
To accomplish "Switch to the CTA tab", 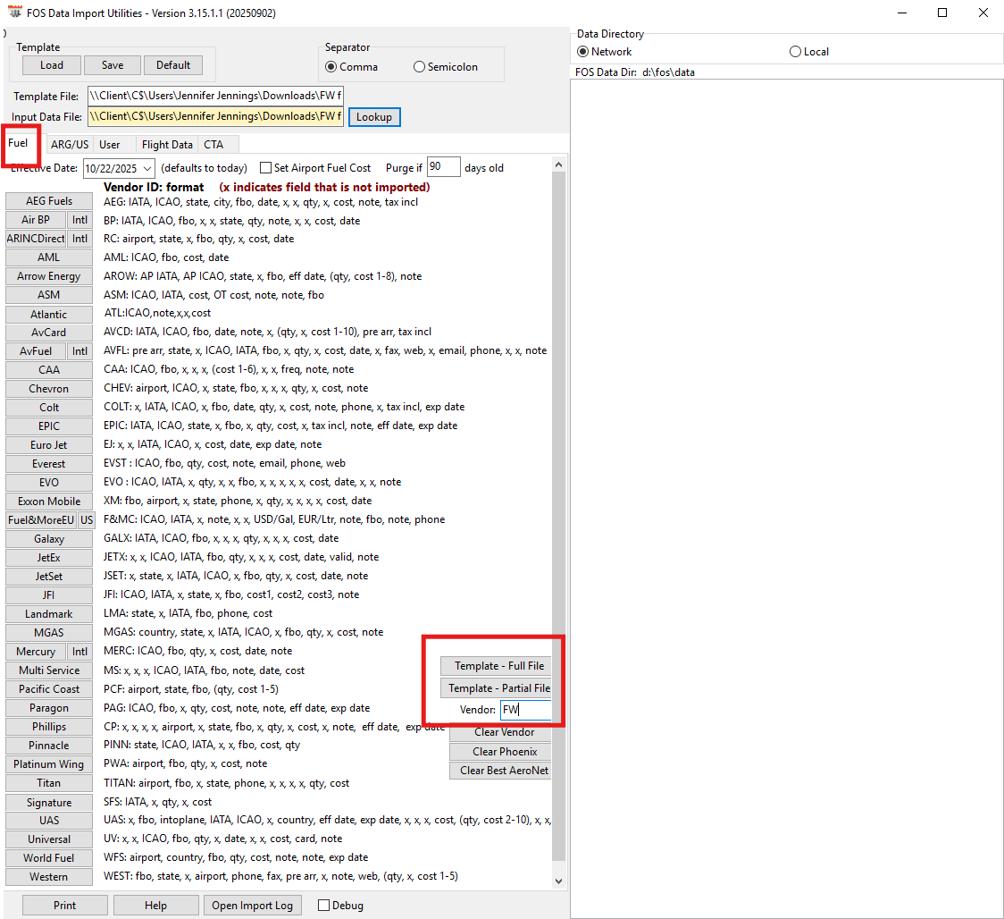I will pyautogui.click(x=213, y=145).
